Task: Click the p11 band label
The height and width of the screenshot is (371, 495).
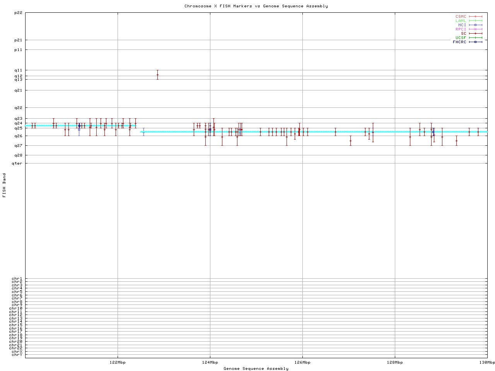Action: pos(18,50)
